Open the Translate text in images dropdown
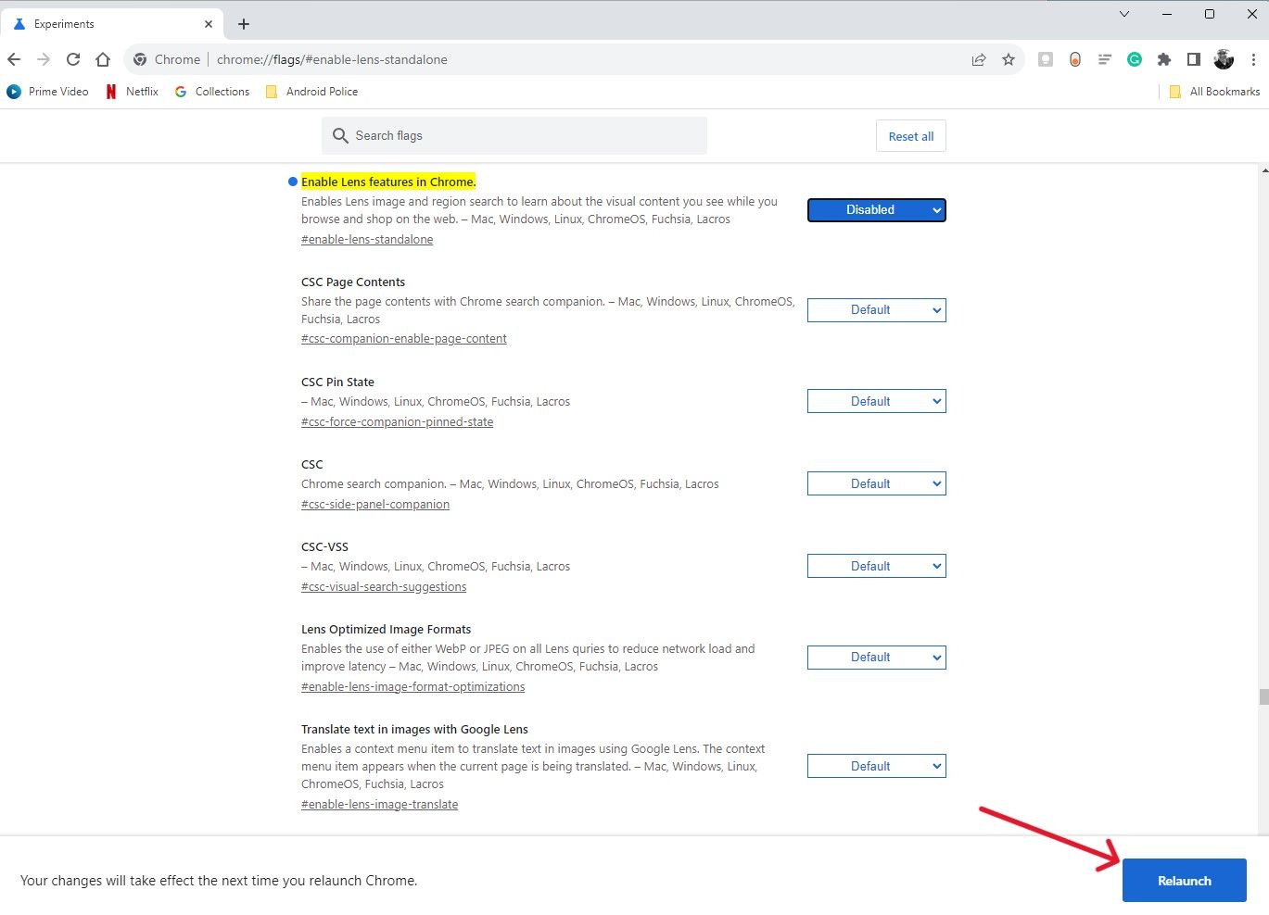This screenshot has height=915, width=1269. coord(875,765)
